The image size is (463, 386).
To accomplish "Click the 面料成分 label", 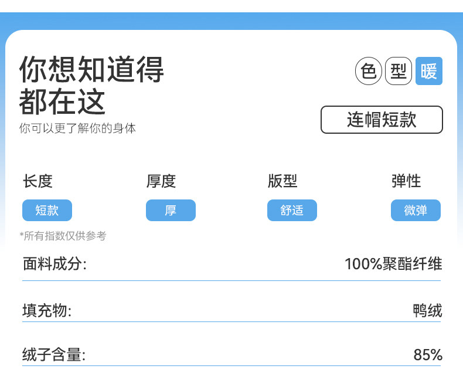I will (x=55, y=263).
